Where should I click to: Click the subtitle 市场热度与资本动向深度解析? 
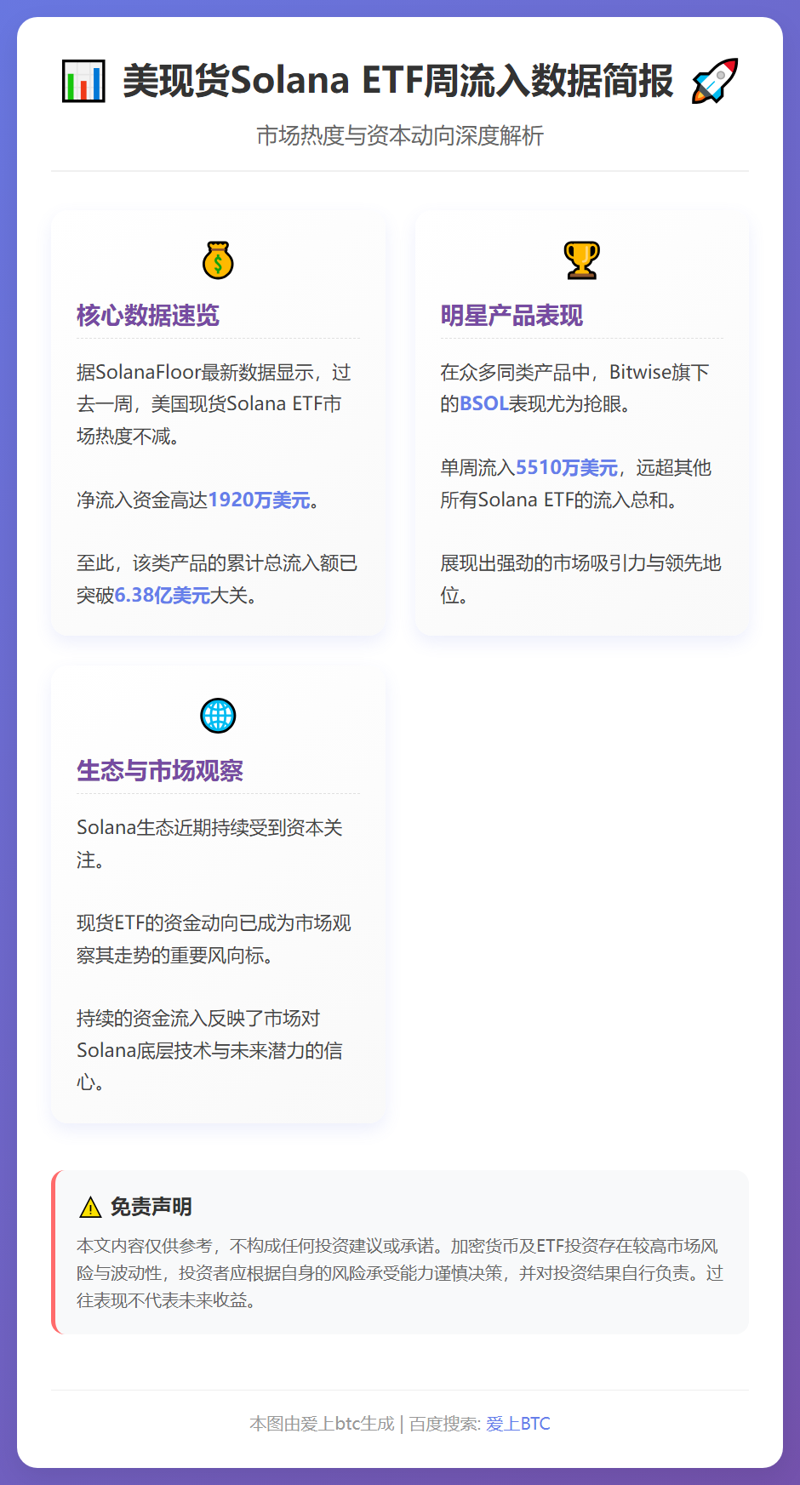coord(400,135)
